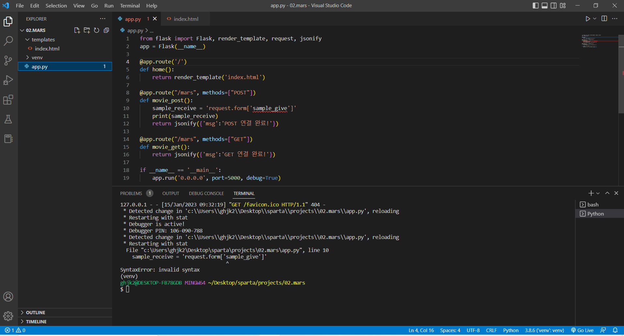
Task: Open the Extensions view
Action: (x=8, y=100)
